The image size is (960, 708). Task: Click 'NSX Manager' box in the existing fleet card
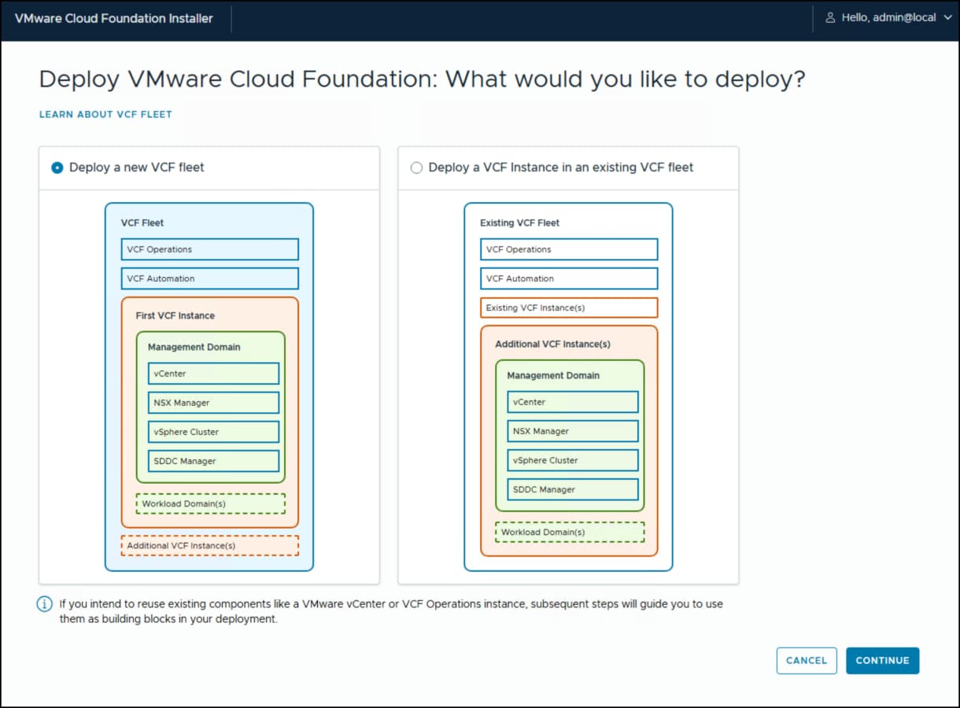point(573,431)
